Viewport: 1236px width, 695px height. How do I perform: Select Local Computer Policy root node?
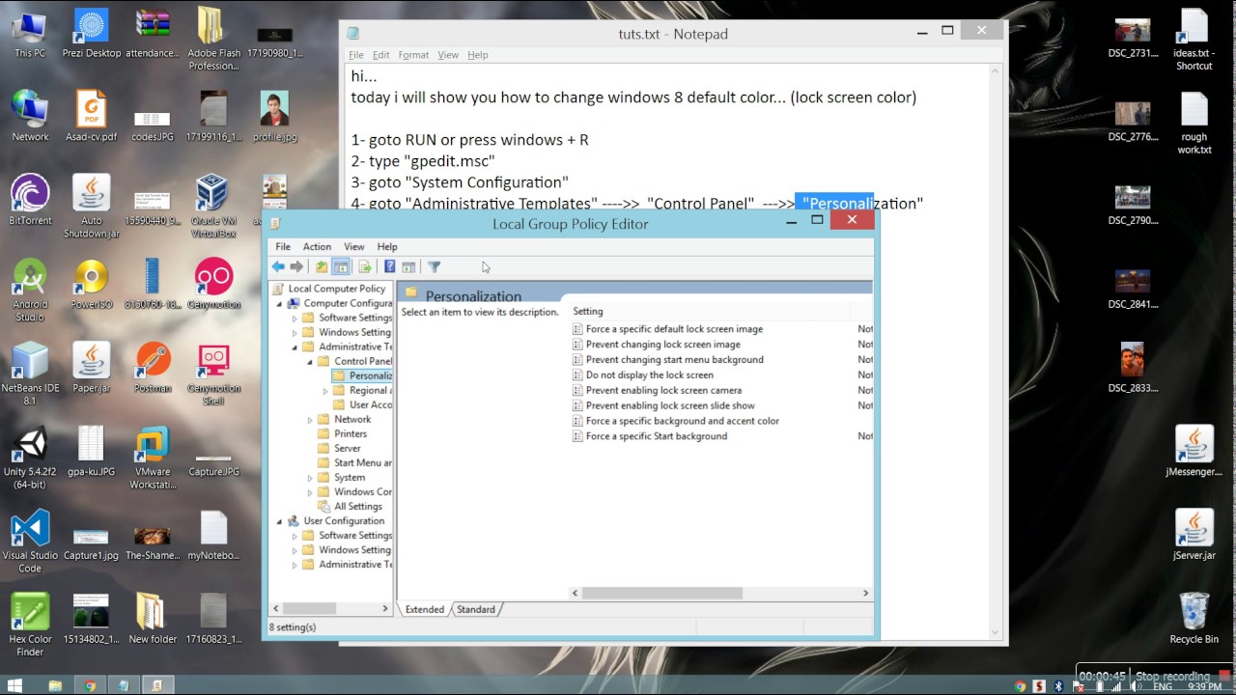coord(328,289)
